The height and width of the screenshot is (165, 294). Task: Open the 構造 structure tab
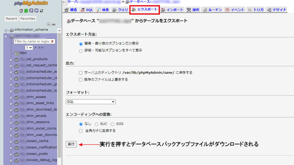point(71,10)
